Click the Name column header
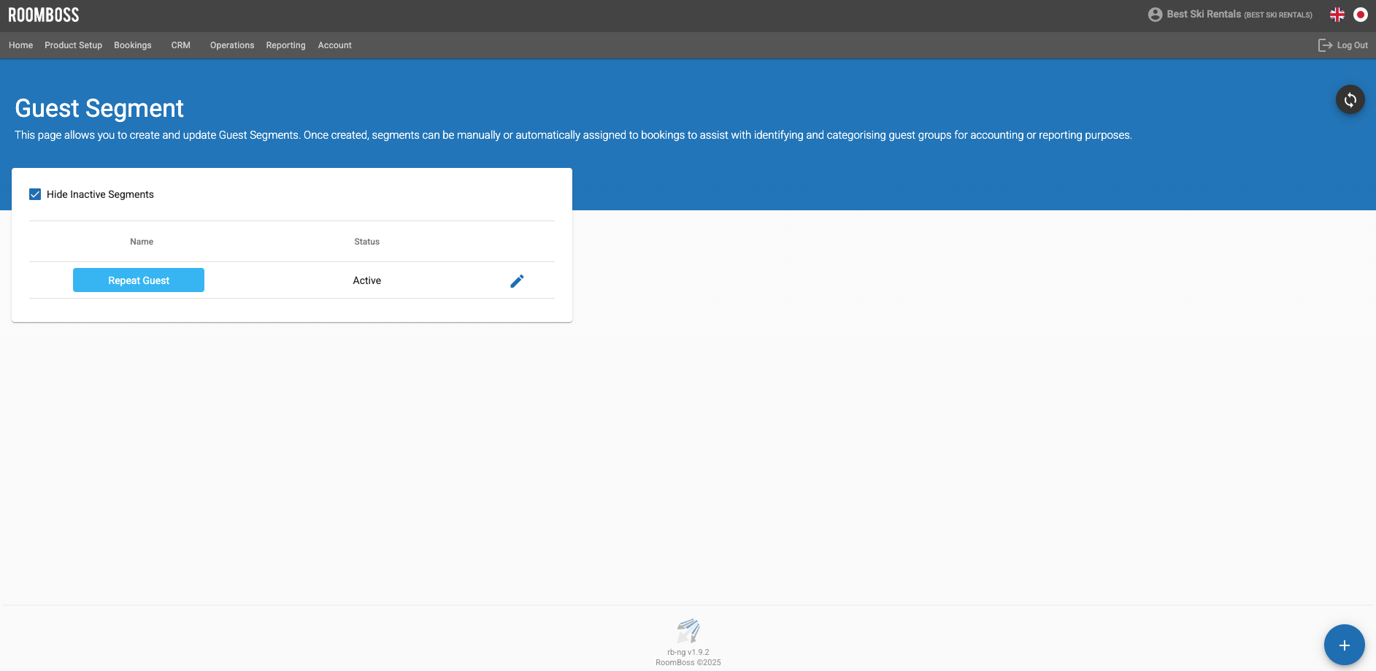Image resolution: width=1376 pixels, height=671 pixels. (x=142, y=242)
